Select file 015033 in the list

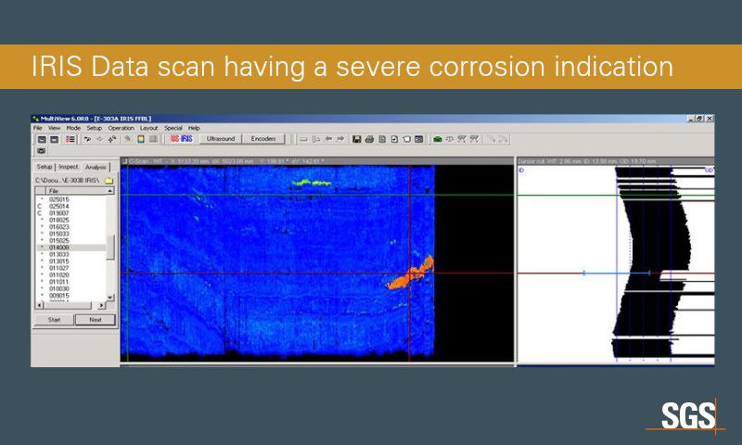(x=59, y=234)
